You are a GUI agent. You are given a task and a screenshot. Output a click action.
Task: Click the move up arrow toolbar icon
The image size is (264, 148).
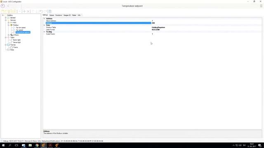[x=33, y=12]
